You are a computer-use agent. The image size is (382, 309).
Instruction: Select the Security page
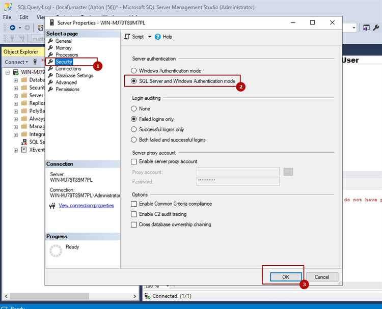(64, 62)
